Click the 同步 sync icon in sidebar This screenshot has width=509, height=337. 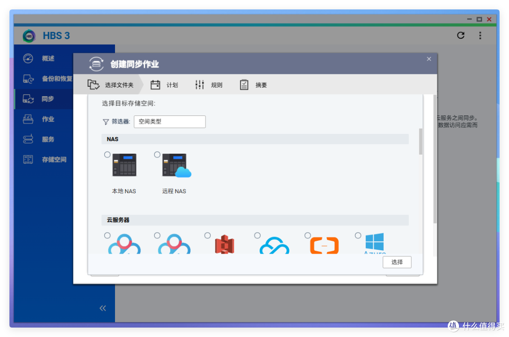click(x=28, y=99)
